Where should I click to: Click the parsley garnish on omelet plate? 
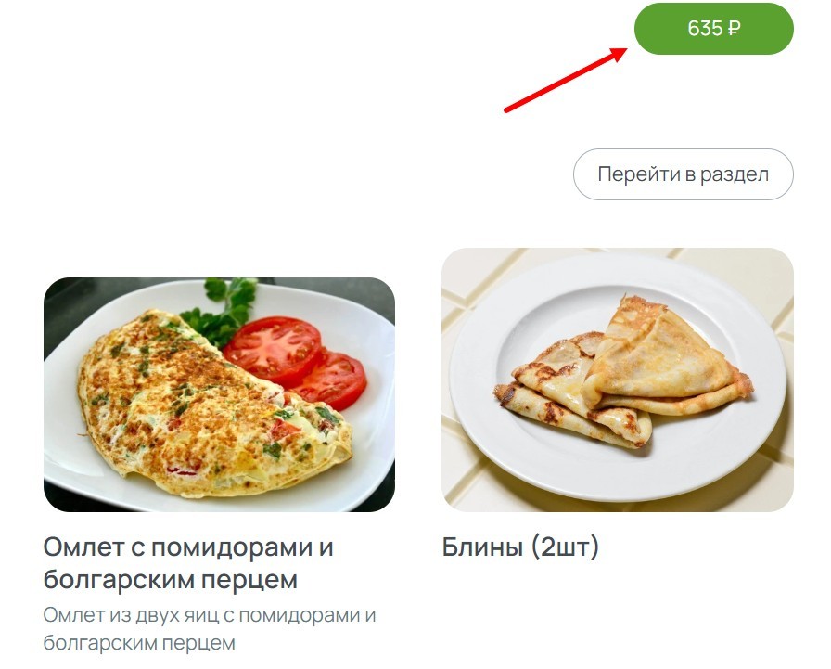223,312
